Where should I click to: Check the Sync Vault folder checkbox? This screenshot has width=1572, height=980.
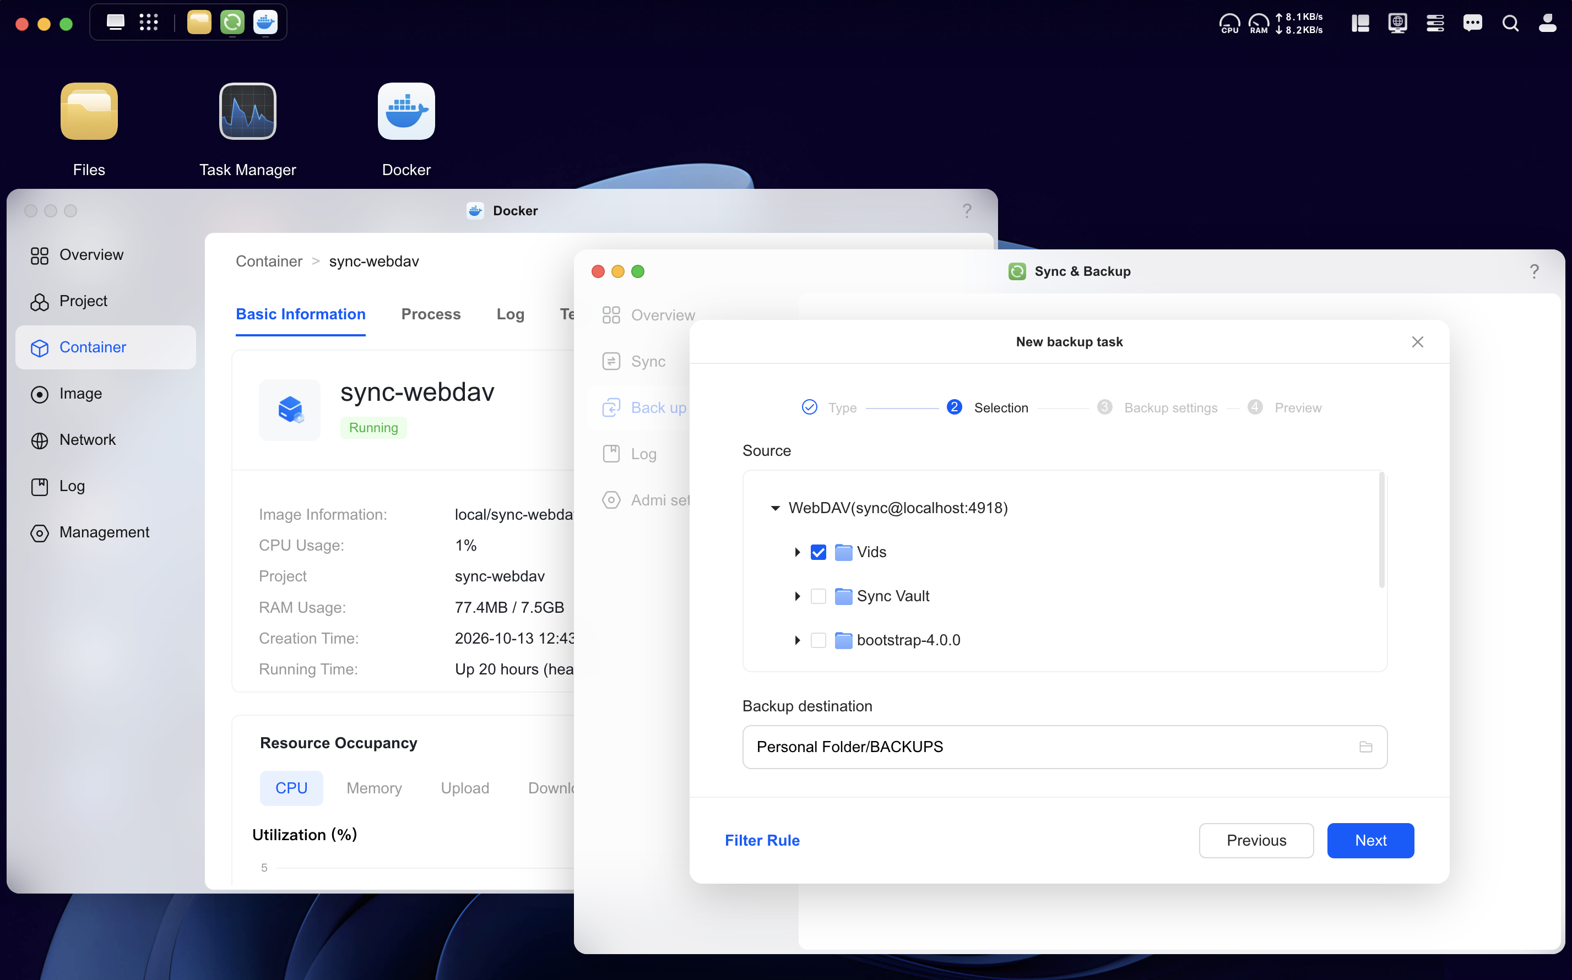point(818,596)
